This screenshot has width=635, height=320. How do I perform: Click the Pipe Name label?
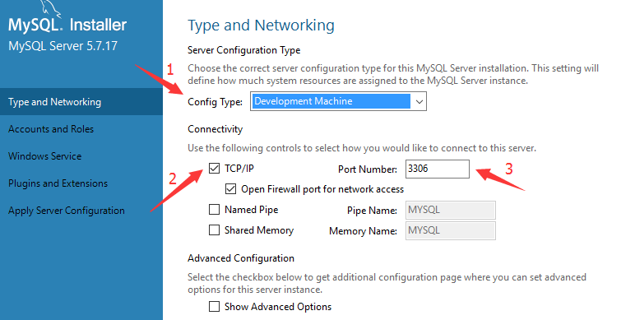(372, 211)
